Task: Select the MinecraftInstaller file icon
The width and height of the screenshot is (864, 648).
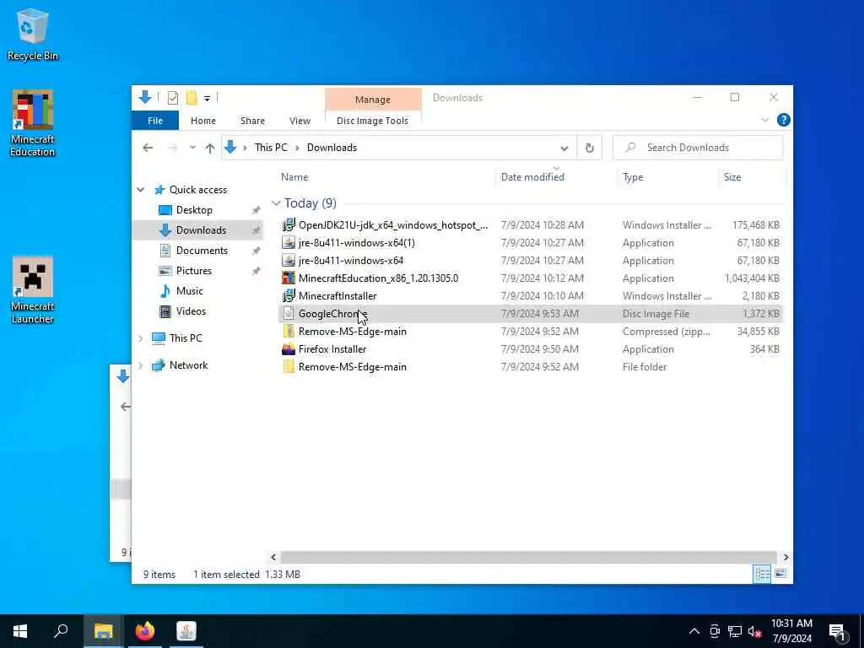Action: pyautogui.click(x=289, y=296)
